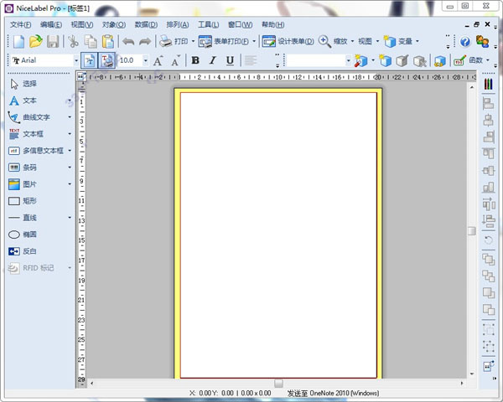The width and height of the screenshot is (503, 402).
Task: Toggle Bold text formatting
Action: pyautogui.click(x=195, y=60)
